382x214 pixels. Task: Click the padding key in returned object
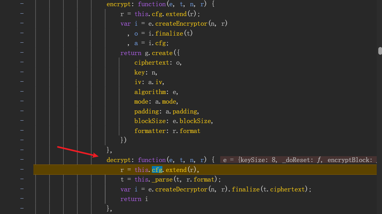147,111
